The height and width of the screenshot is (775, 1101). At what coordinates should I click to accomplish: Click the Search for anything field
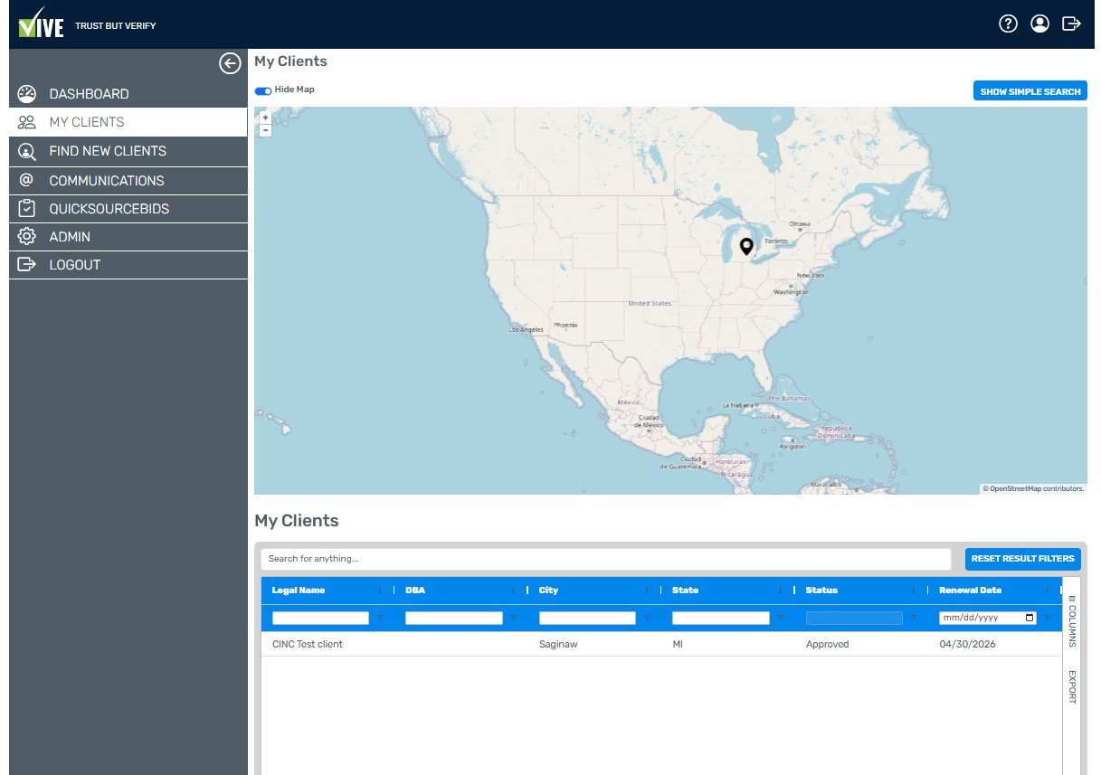click(x=606, y=559)
